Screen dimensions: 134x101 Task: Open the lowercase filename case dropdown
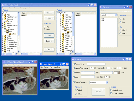[x=107, y=82]
